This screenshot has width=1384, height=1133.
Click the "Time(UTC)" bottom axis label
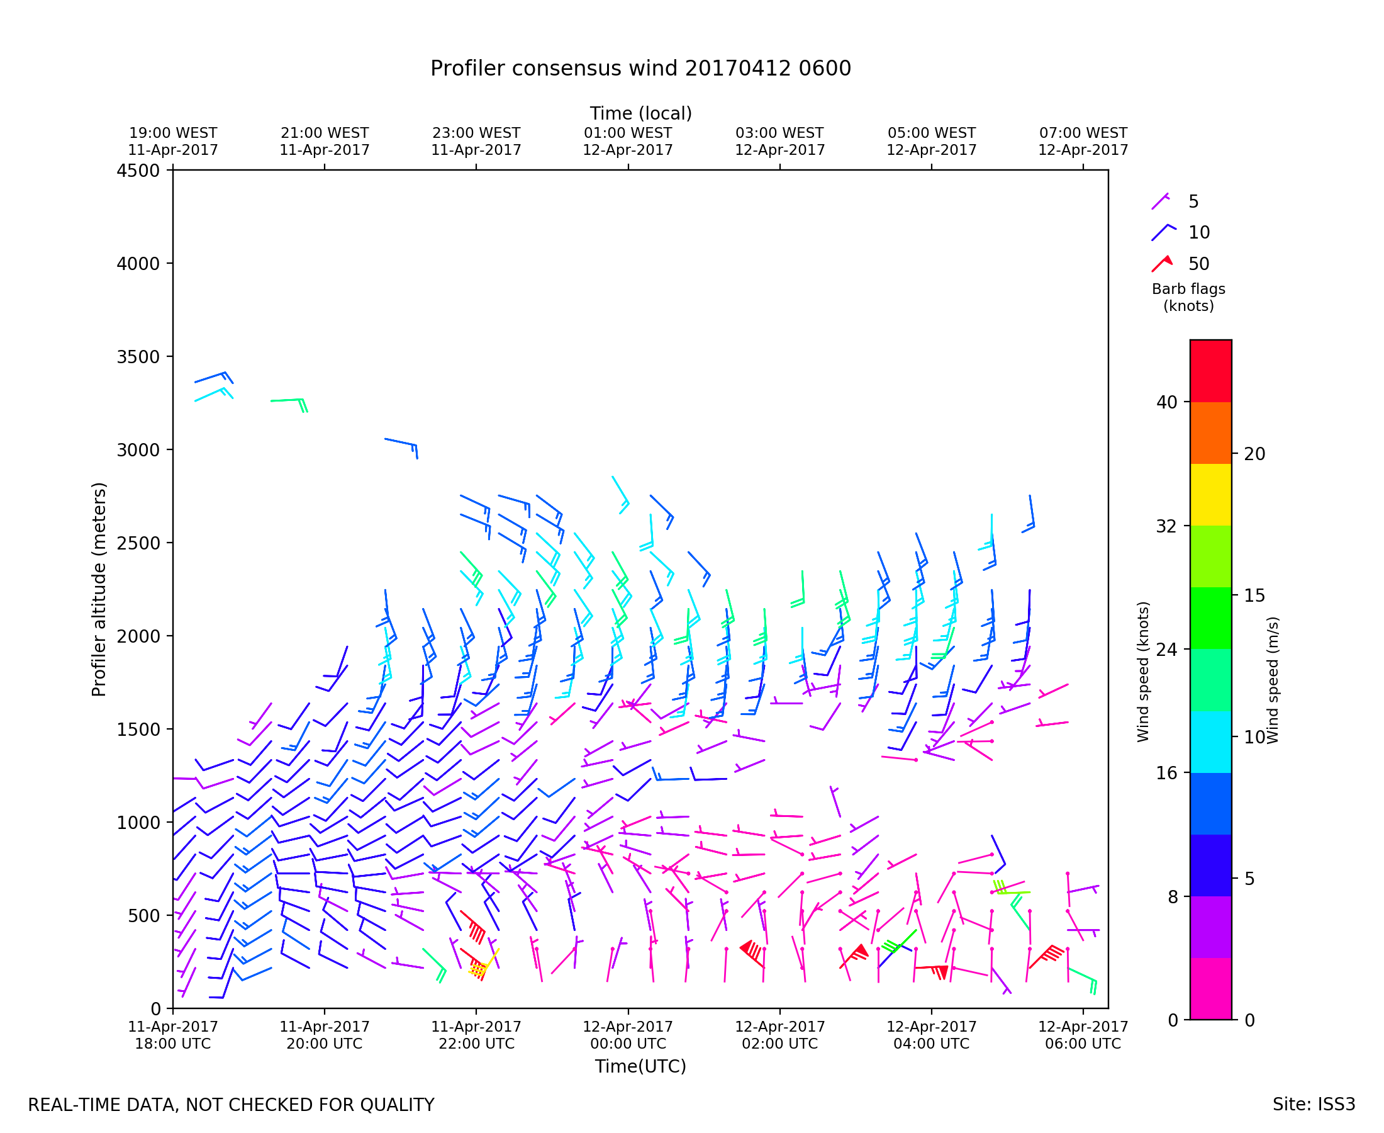click(x=640, y=1066)
